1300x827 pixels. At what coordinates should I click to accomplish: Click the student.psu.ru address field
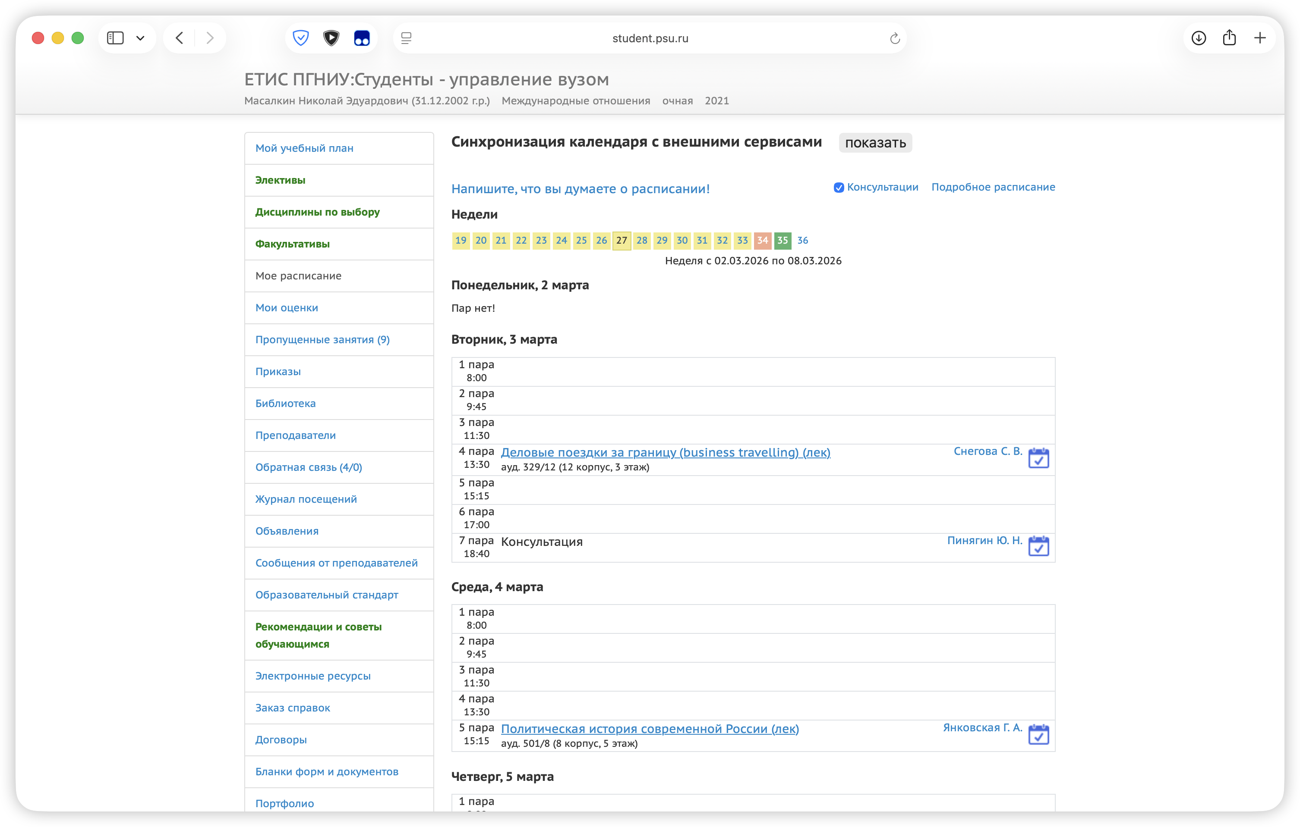[x=650, y=38]
